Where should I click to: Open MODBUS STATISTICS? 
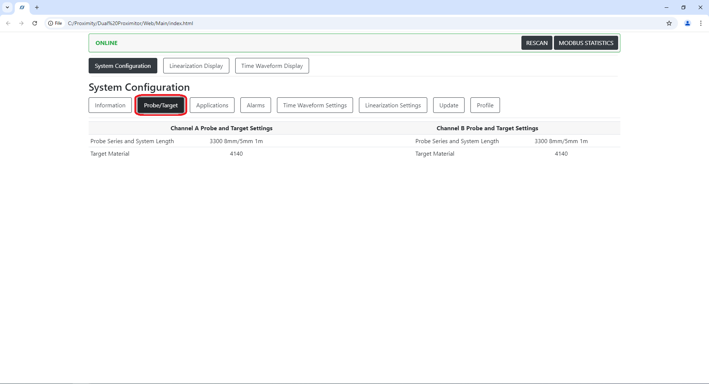586,43
